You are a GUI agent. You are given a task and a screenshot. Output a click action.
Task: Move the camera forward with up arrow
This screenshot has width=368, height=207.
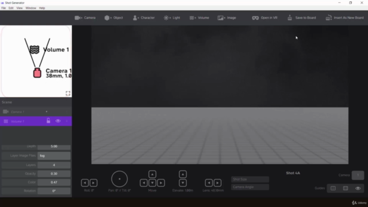click(x=152, y=174)
